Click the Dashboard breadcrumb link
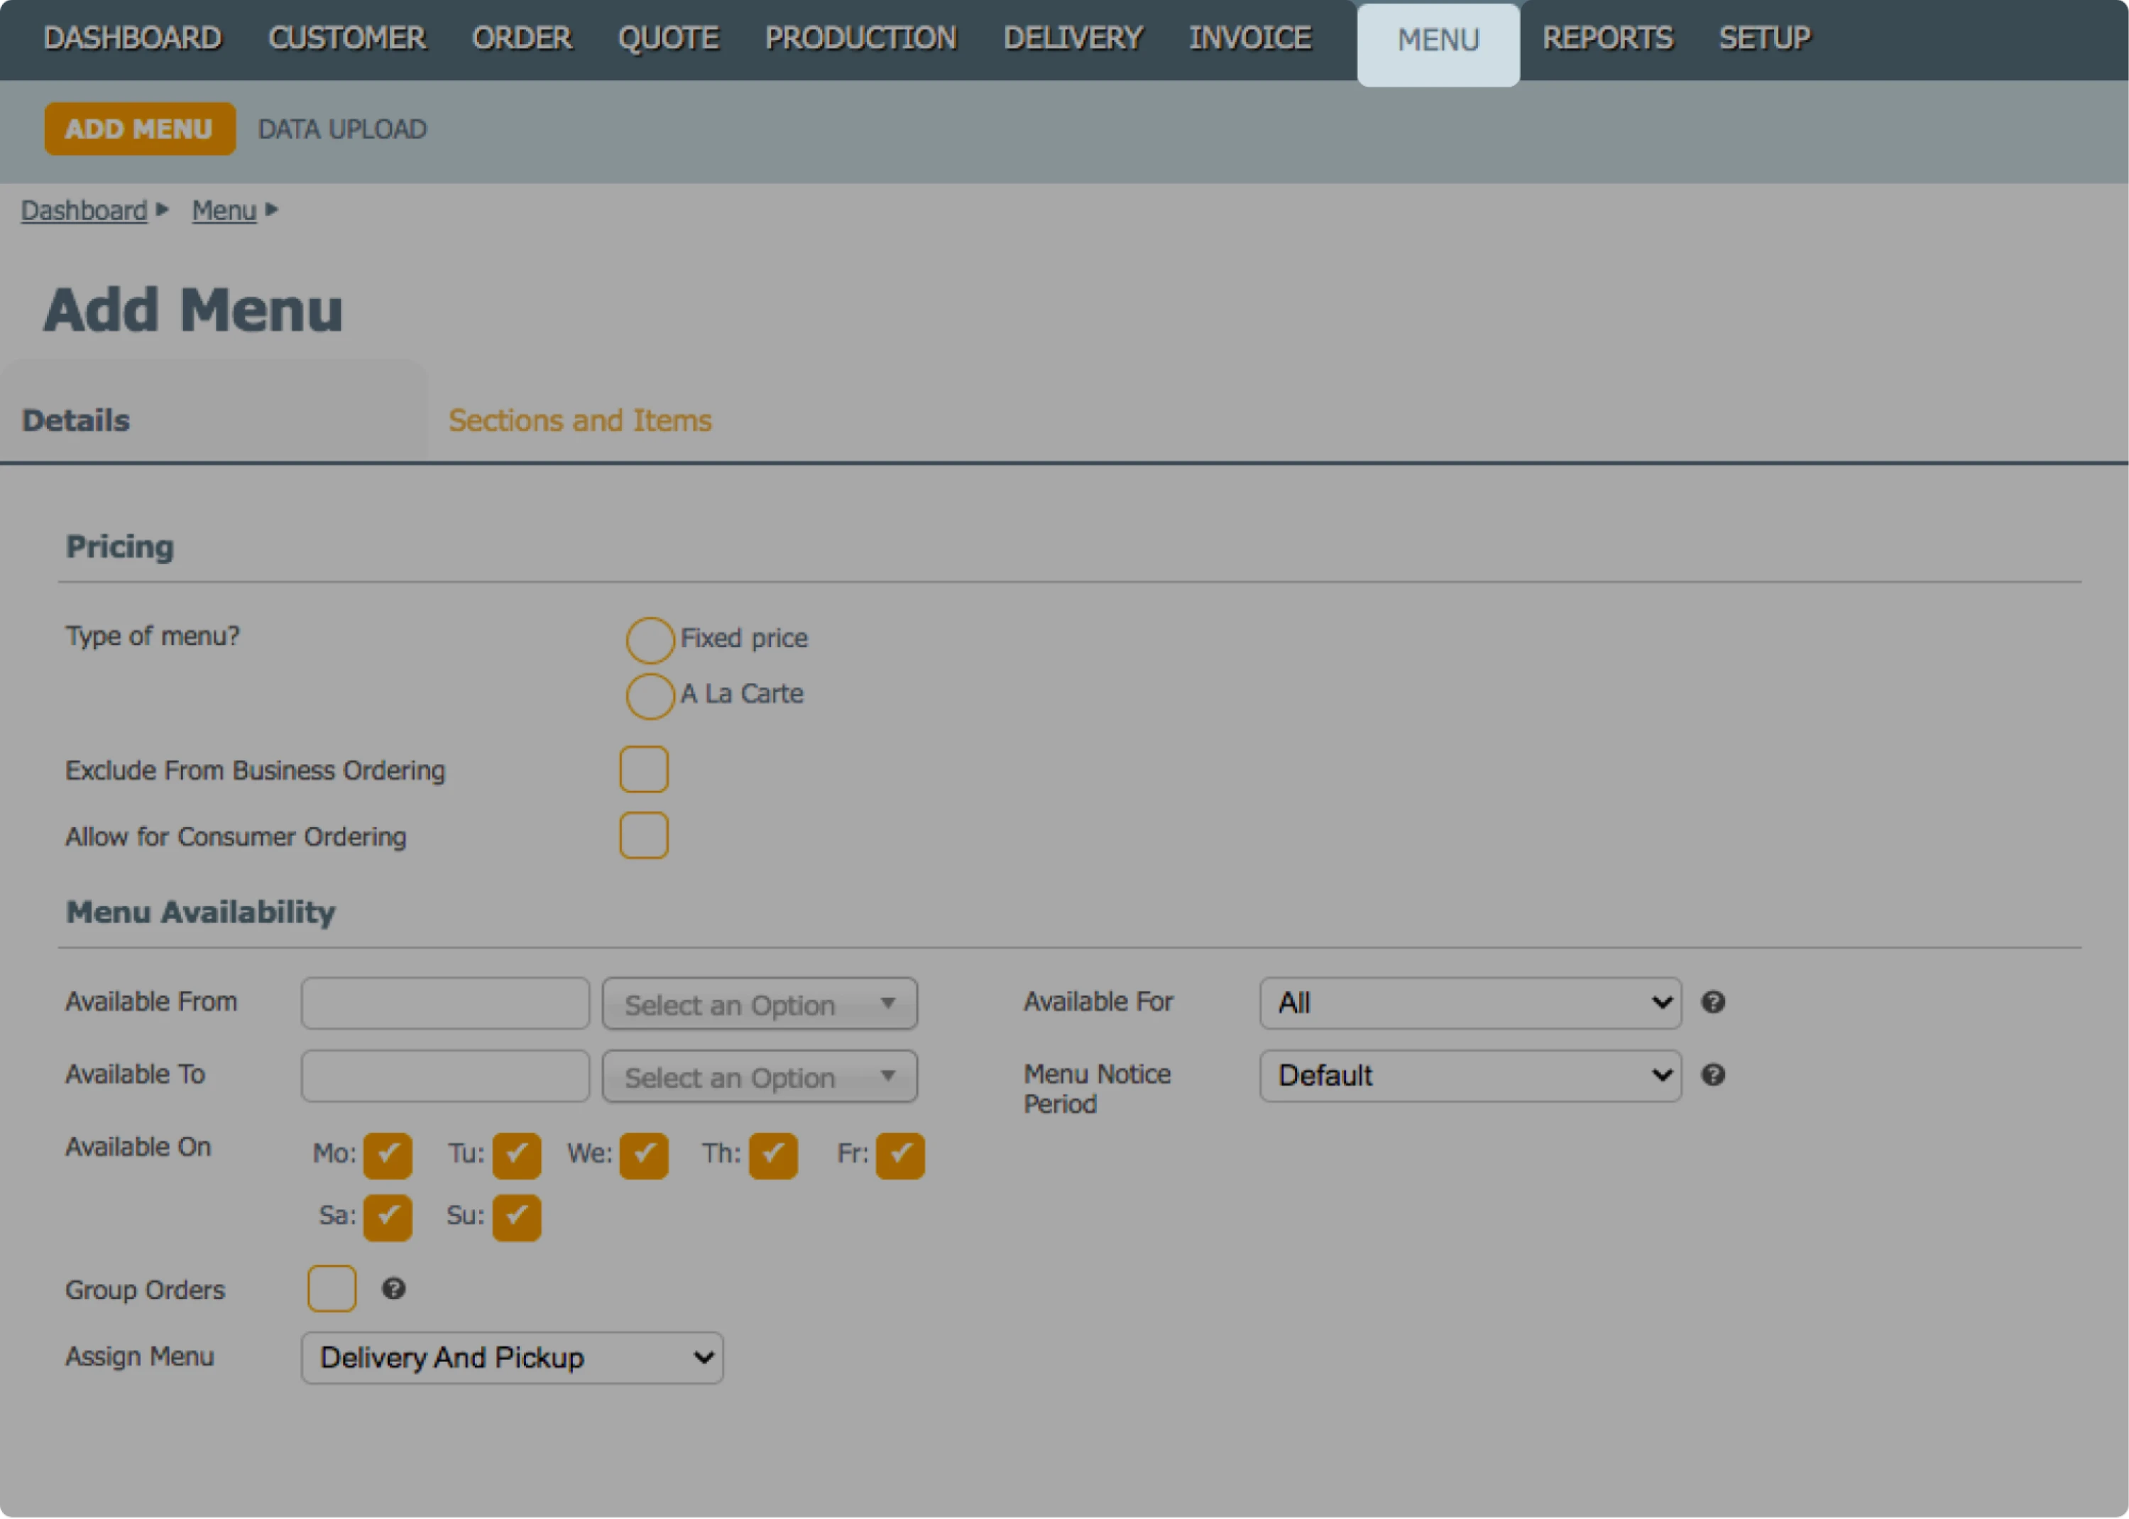This screenshot has width=2129, height=1519. tap(82, 209)
